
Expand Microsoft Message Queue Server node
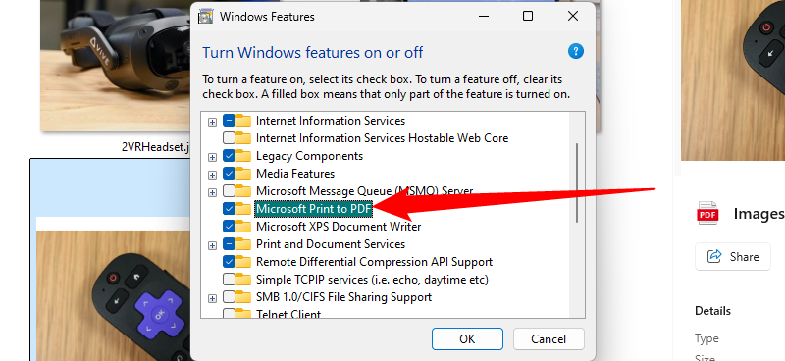(x=212, y=192)
